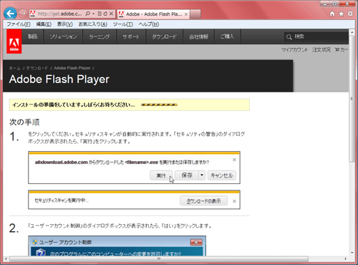Open the address bar dropdown arrow
Screen dimensions: 358x265
click(x=93, y=14)
